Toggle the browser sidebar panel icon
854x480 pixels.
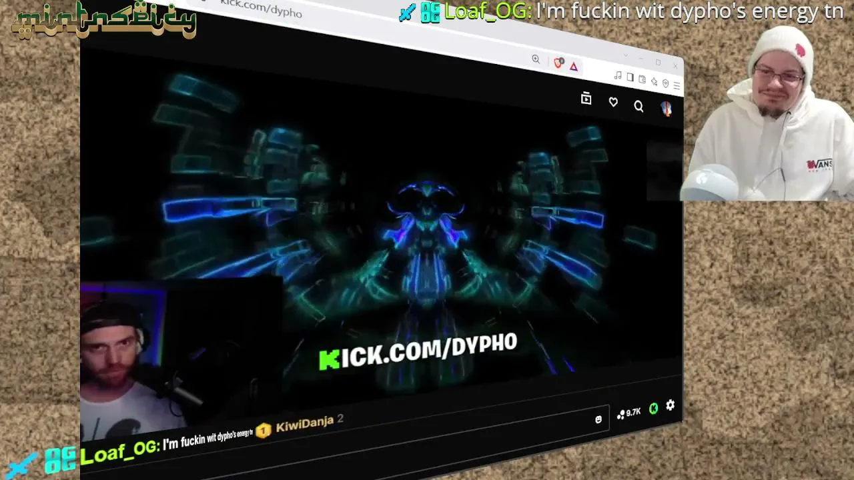(x=630, y=77)
